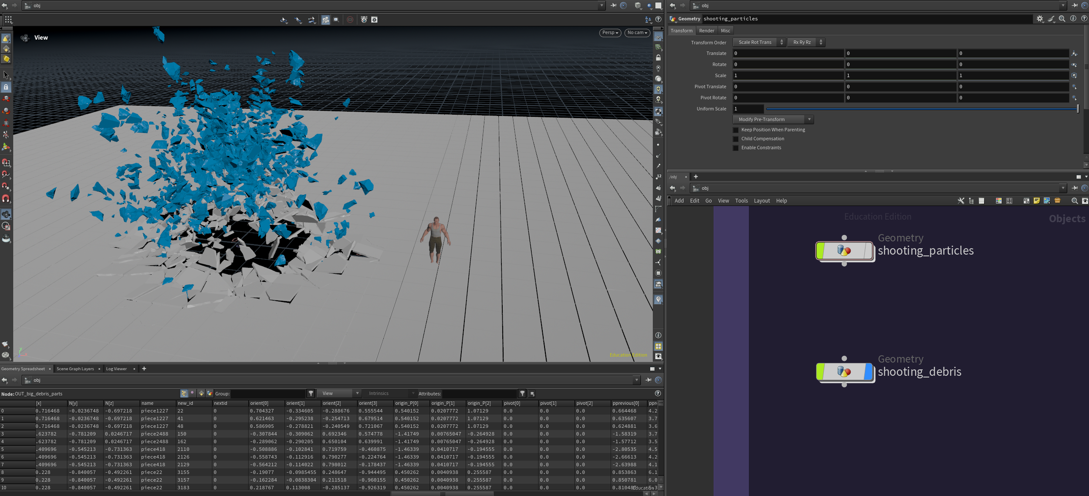Click the viewport display info icon
1089x496 pixels.
coord(658,335)
